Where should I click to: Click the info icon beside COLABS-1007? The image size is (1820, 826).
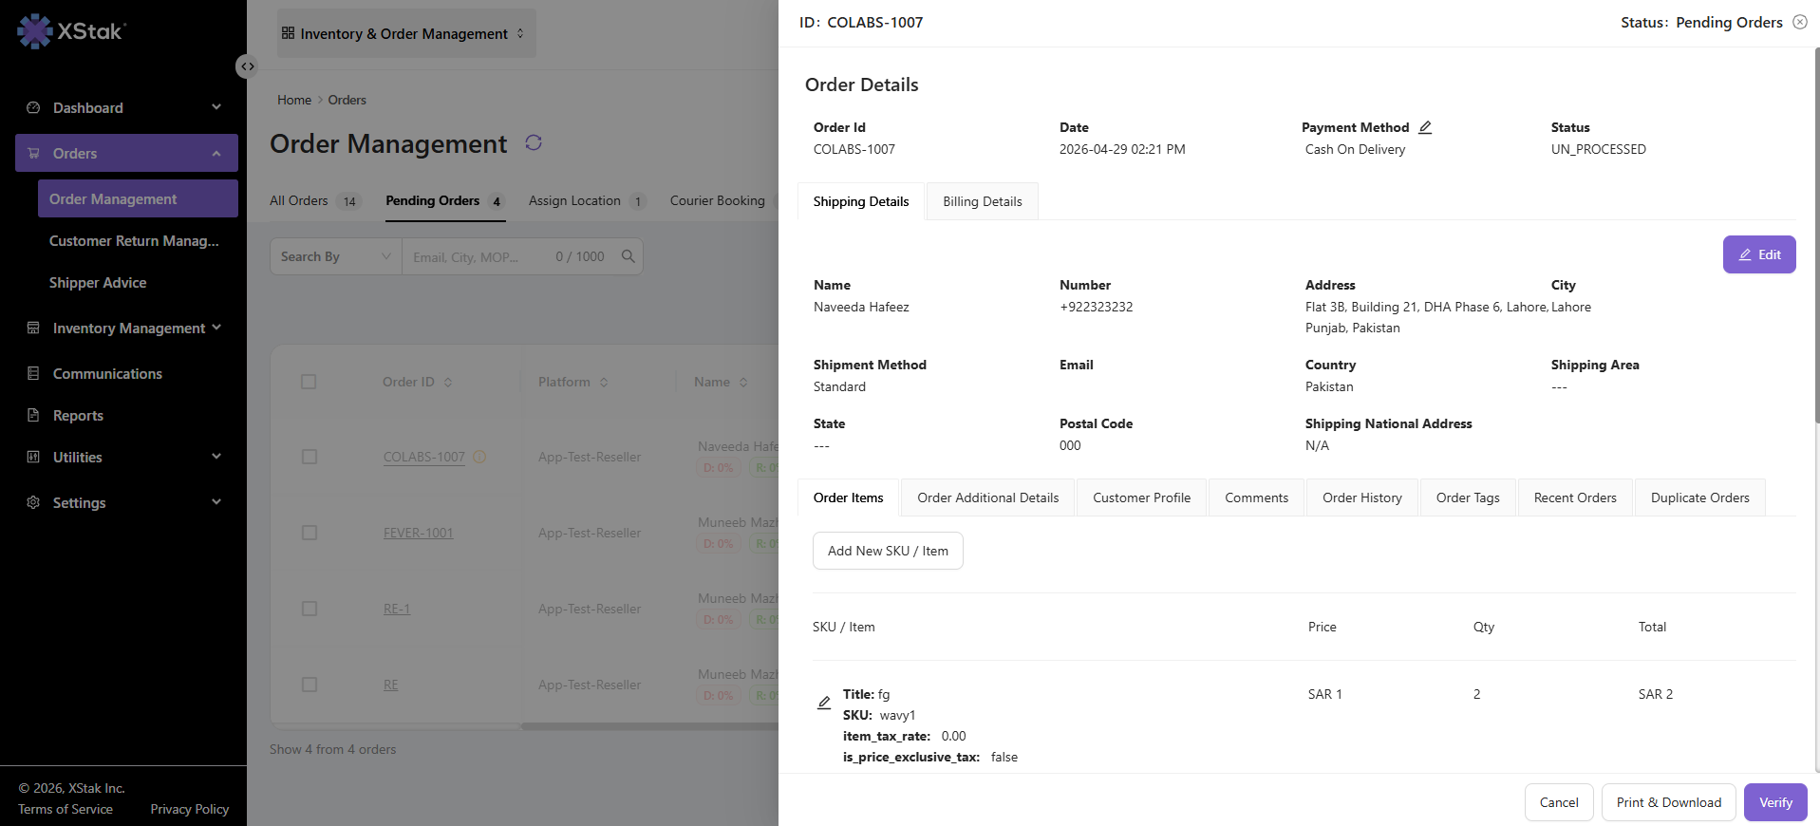(x=479, y=457)
